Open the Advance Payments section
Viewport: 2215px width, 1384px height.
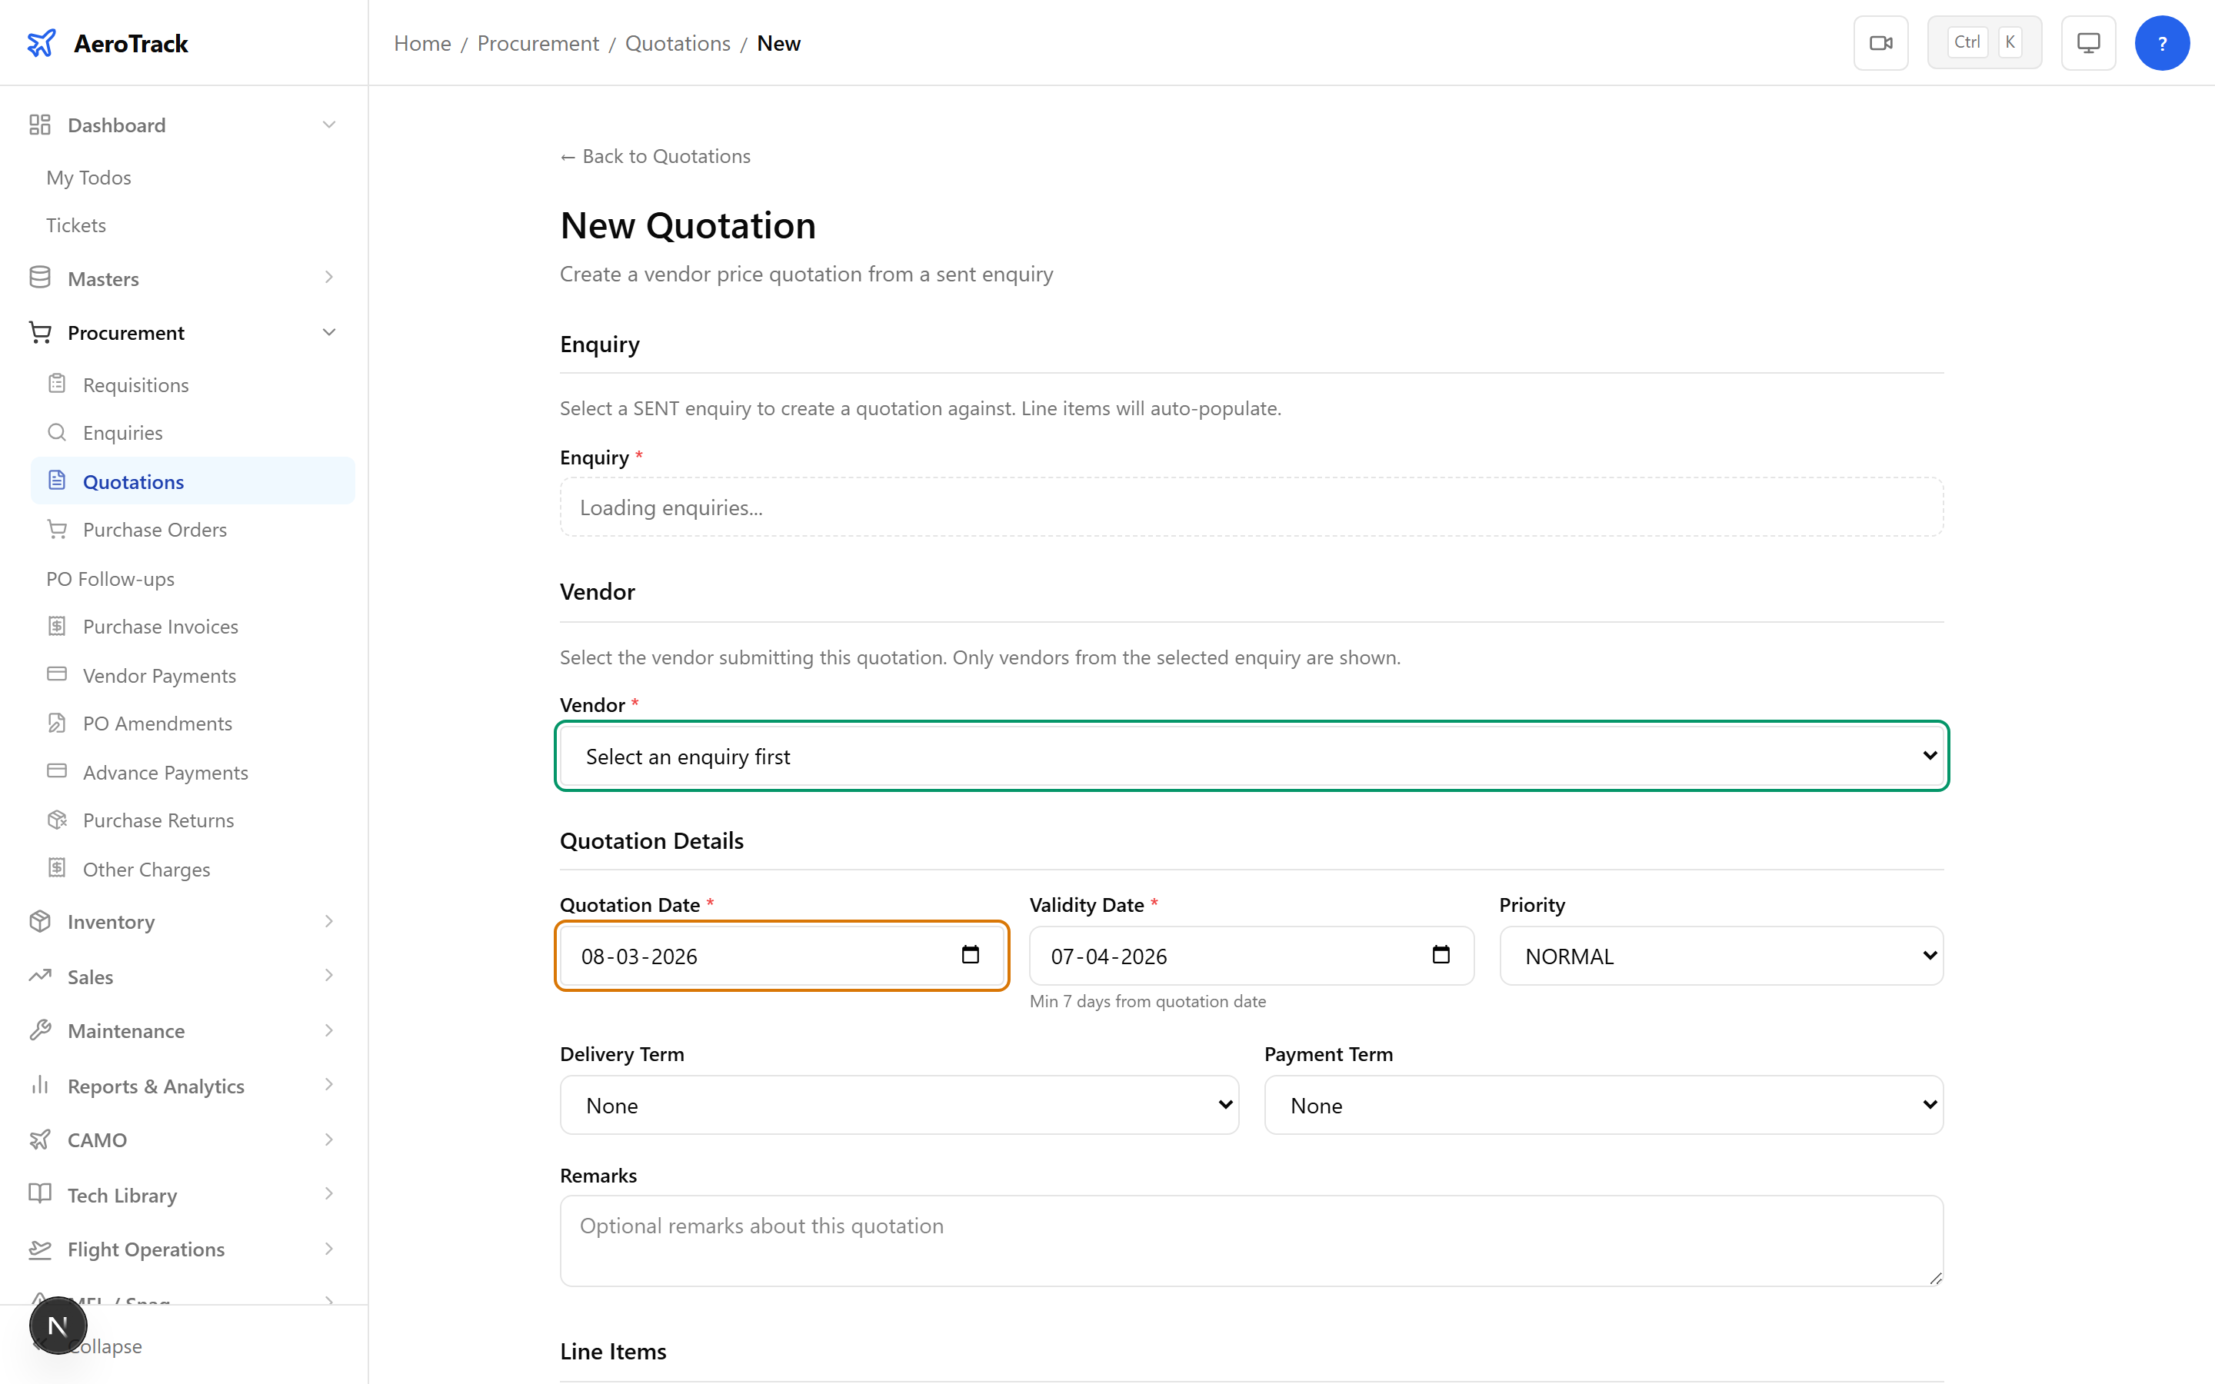pos(165,772)
